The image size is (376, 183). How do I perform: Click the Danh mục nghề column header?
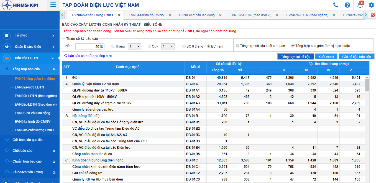(127, 67)
